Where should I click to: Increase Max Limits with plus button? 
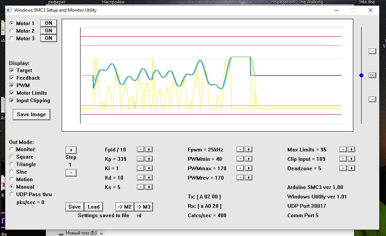click(351, 150)
